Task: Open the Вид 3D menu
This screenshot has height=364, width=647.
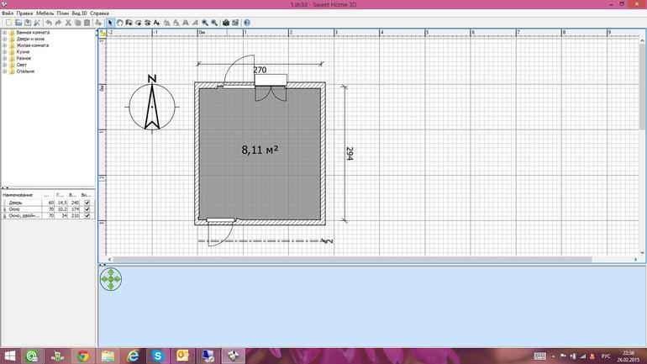Action: point(79,13)
